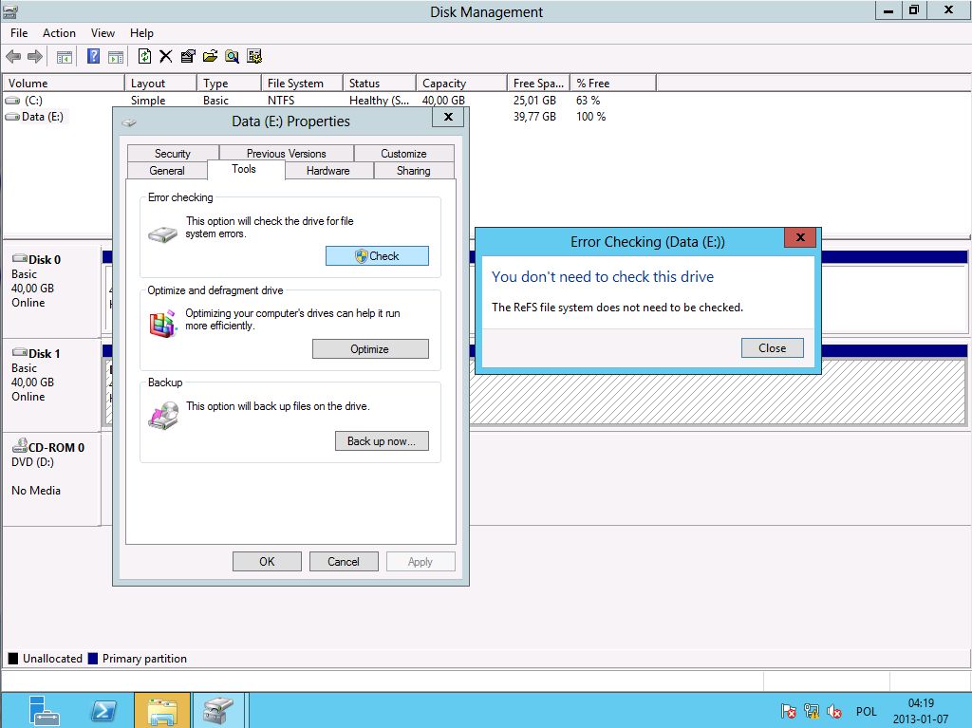Click the Action Center flag tray icon
The width and height of the screenshot is (972, 728).
click(788, 711)
